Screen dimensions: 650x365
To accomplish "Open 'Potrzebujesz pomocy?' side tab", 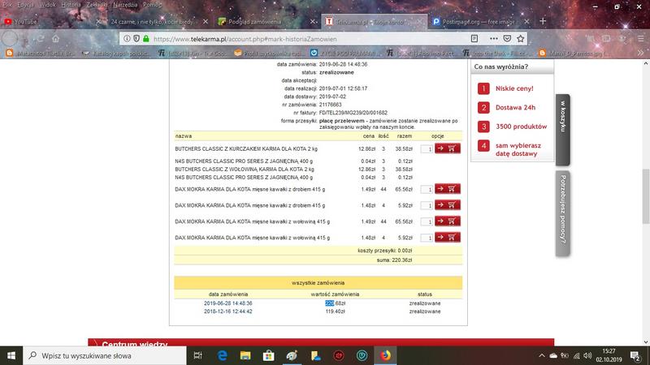I will tap(562, 213).
